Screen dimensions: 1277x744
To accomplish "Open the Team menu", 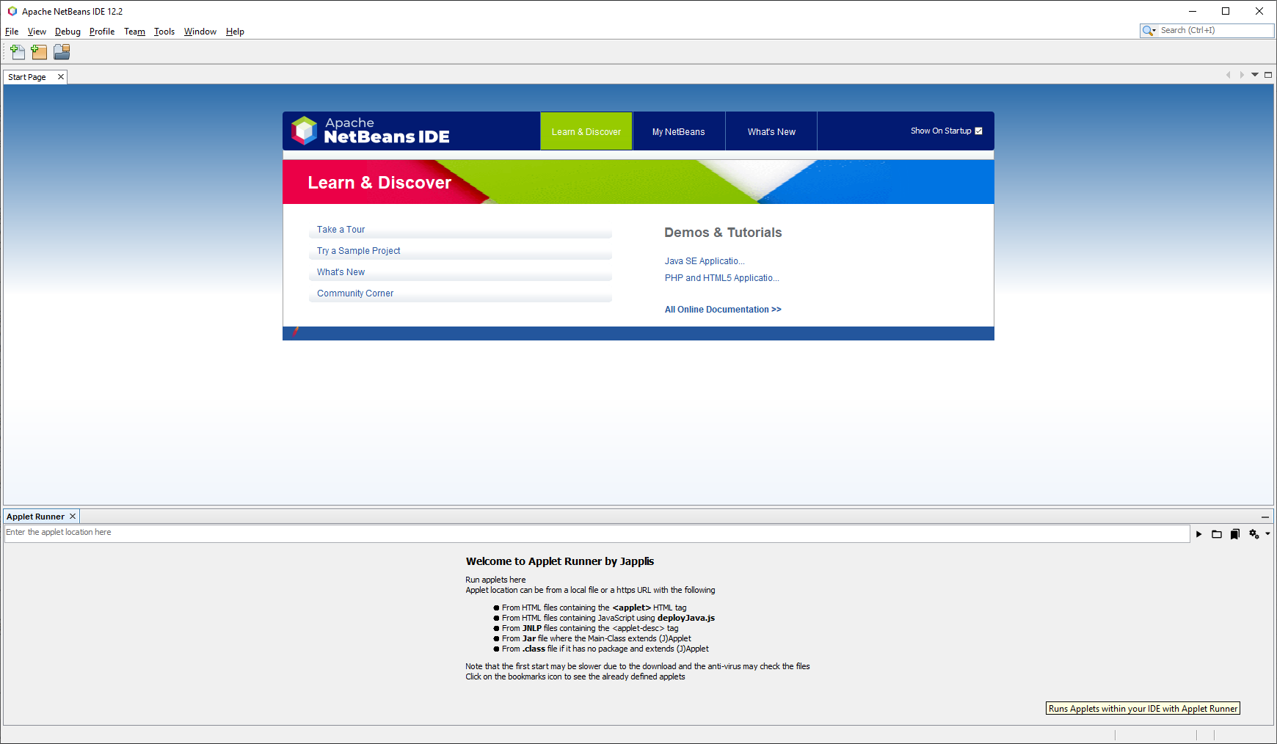I will pyautogui.click(x=134, y=32).
